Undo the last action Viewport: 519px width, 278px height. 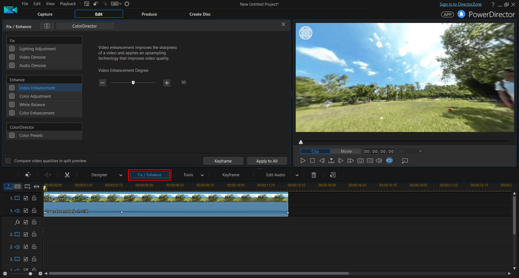tap(96, 4)
